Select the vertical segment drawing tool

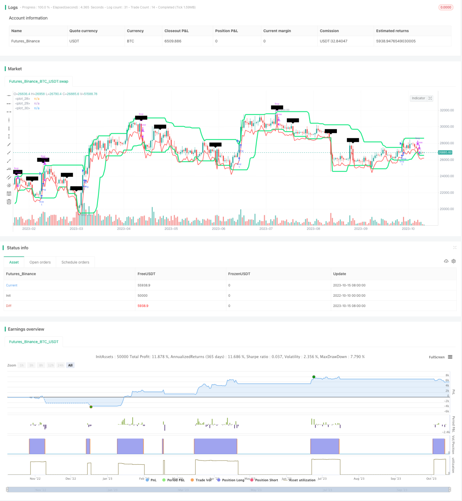(x=9, y=136)
